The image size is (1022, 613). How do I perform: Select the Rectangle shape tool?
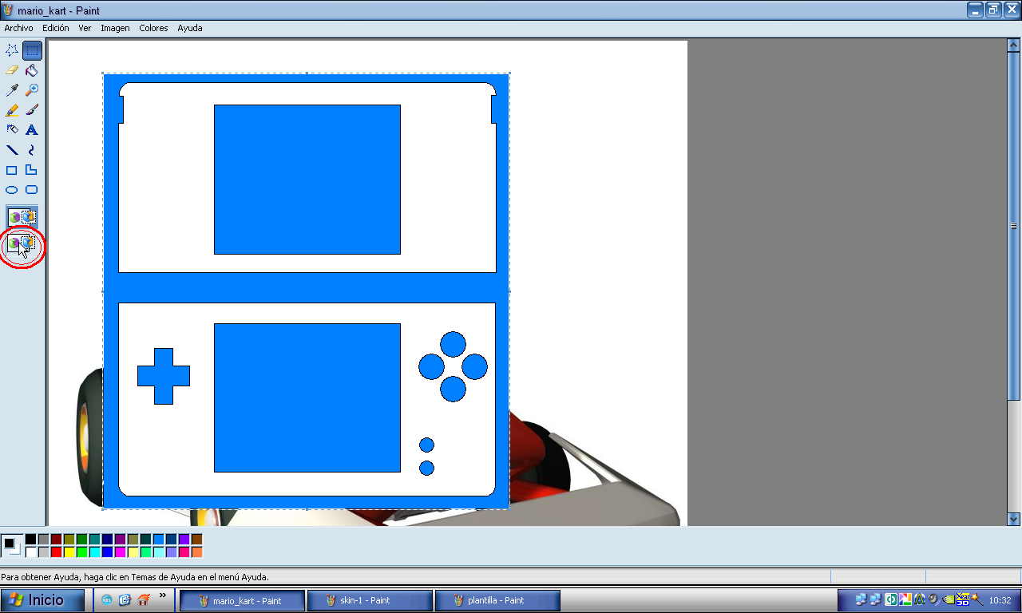tap(12, 170)
